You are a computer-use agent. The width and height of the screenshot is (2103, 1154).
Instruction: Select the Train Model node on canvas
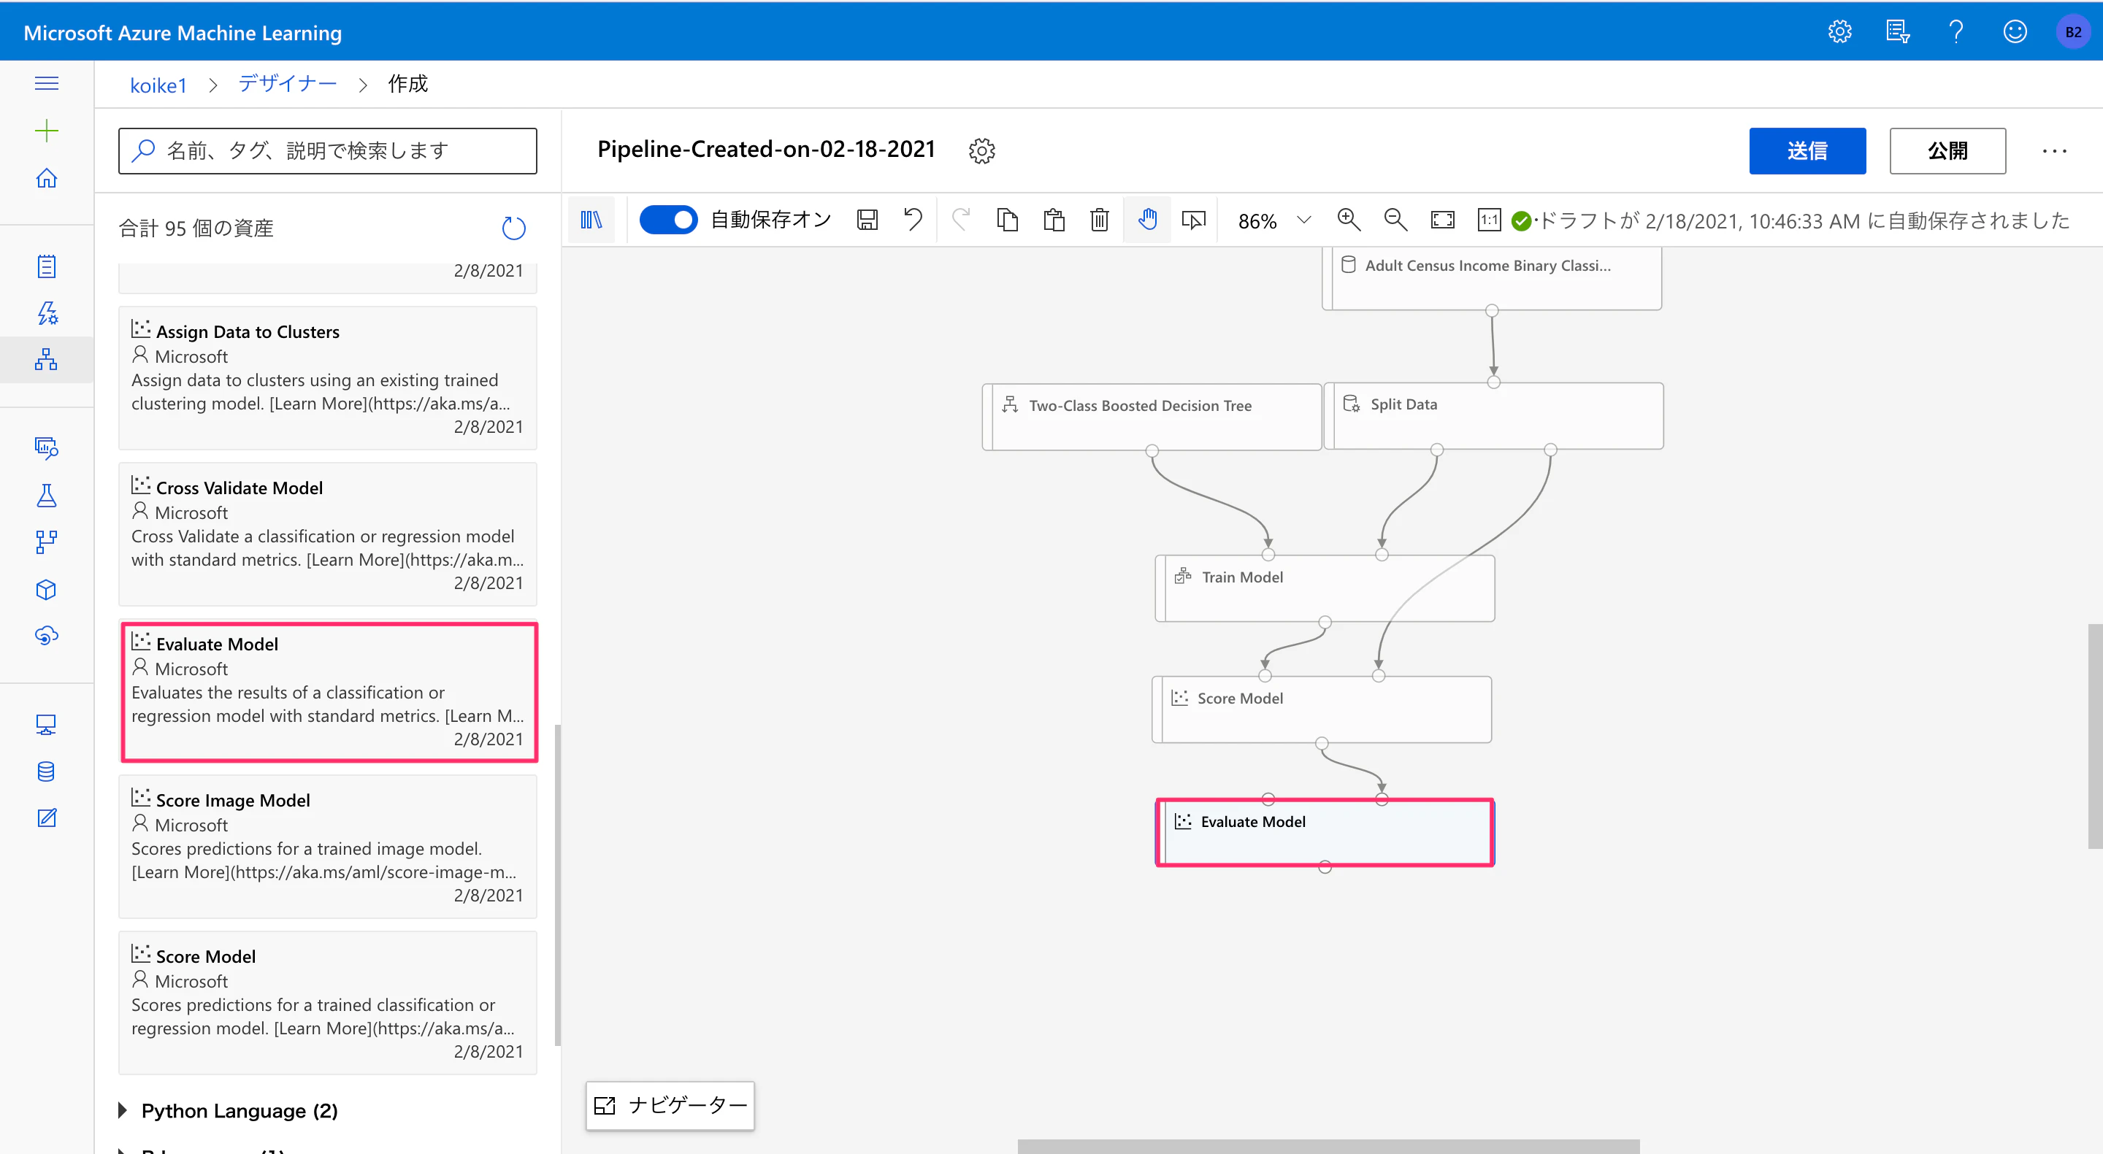1325,588
